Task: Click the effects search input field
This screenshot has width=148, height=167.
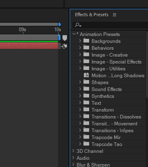Action: point(110,25)
